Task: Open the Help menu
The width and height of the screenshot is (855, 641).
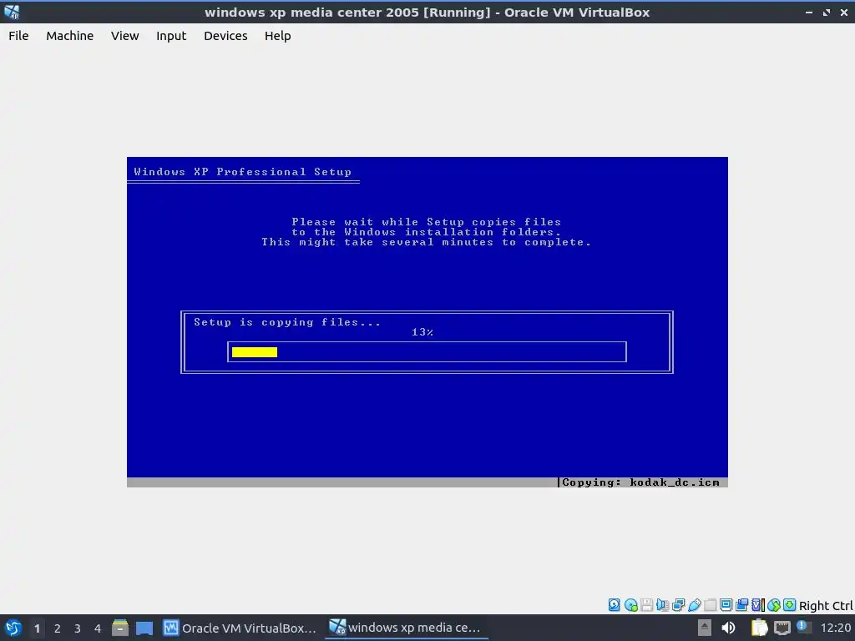Action: coord(277,36)
